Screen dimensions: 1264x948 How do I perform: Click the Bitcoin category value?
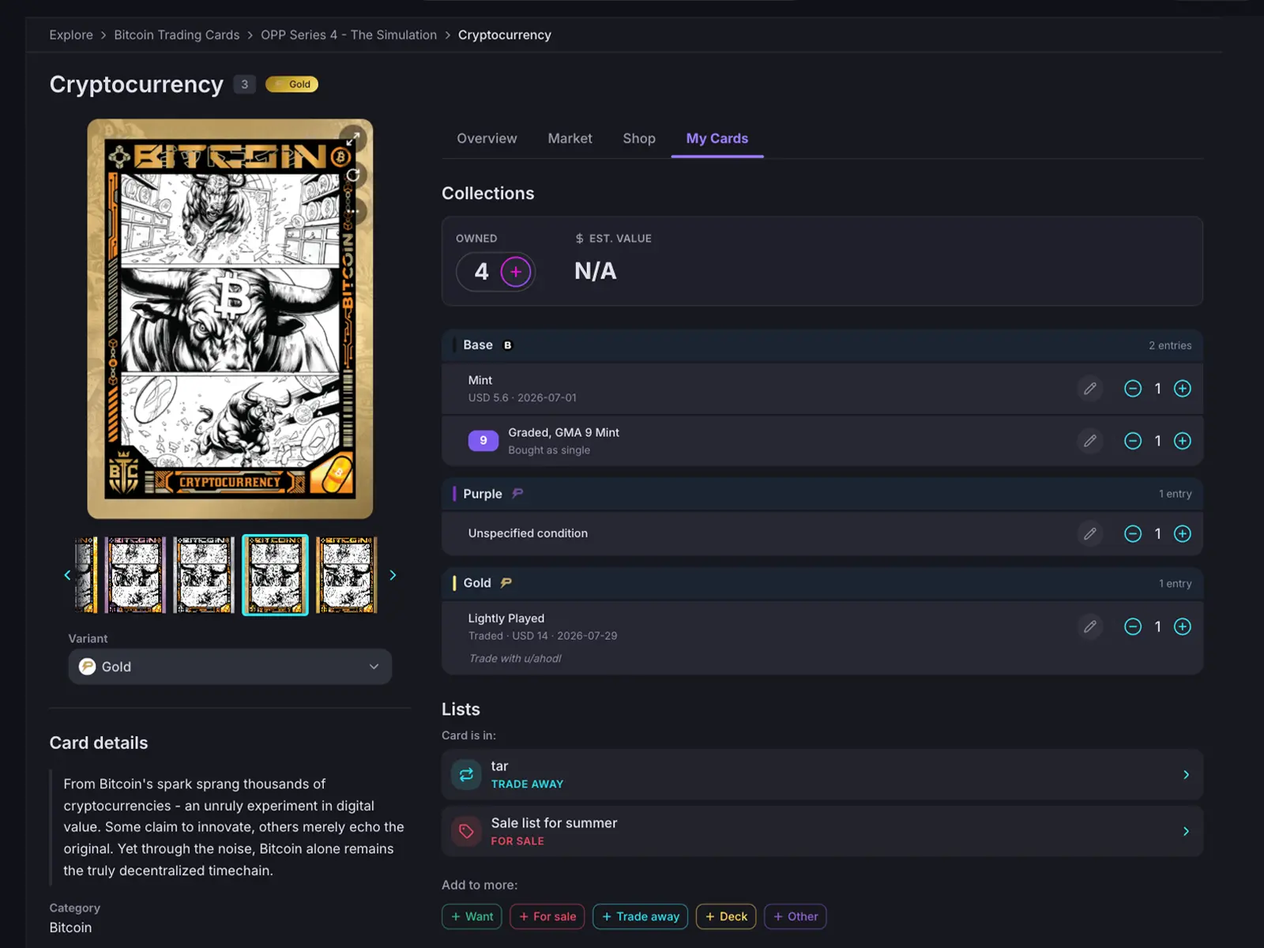pyautogui.click(x=70, y=927)
